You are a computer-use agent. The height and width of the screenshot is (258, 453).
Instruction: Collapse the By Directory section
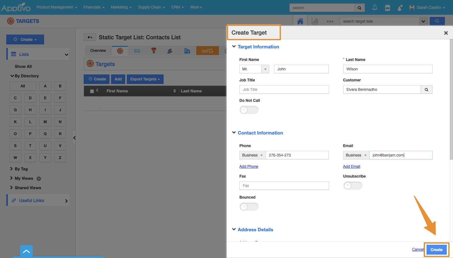(12, 76)
